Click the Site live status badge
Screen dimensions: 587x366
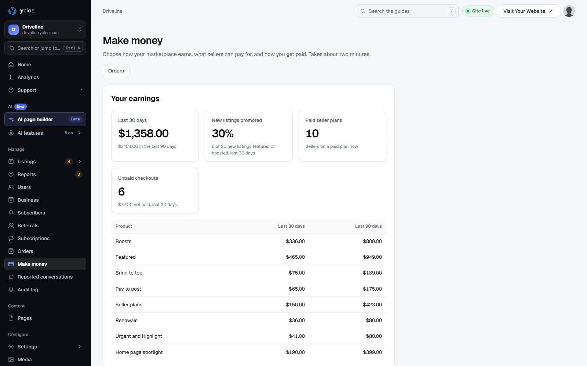[x=478, y=11]
